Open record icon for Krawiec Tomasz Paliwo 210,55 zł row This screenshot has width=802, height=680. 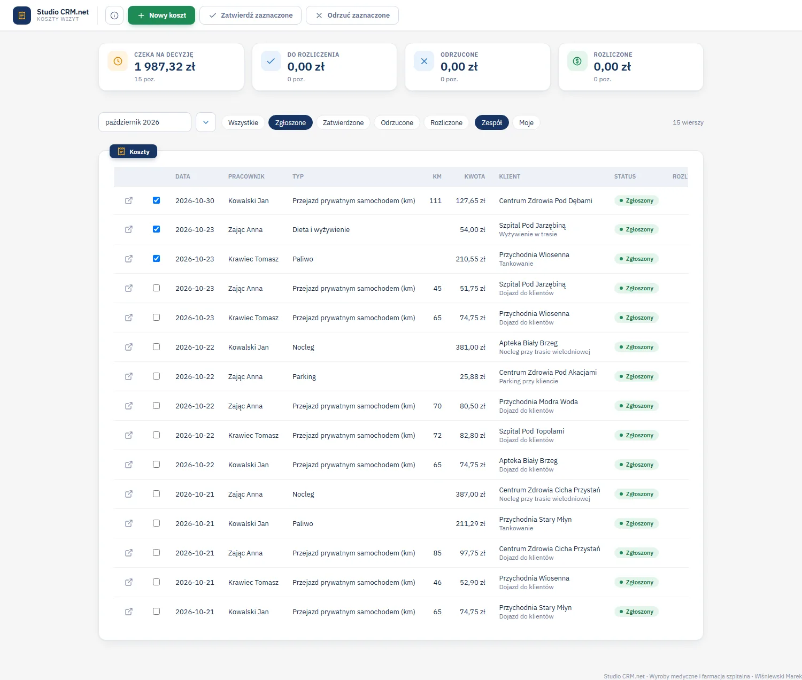129,259
